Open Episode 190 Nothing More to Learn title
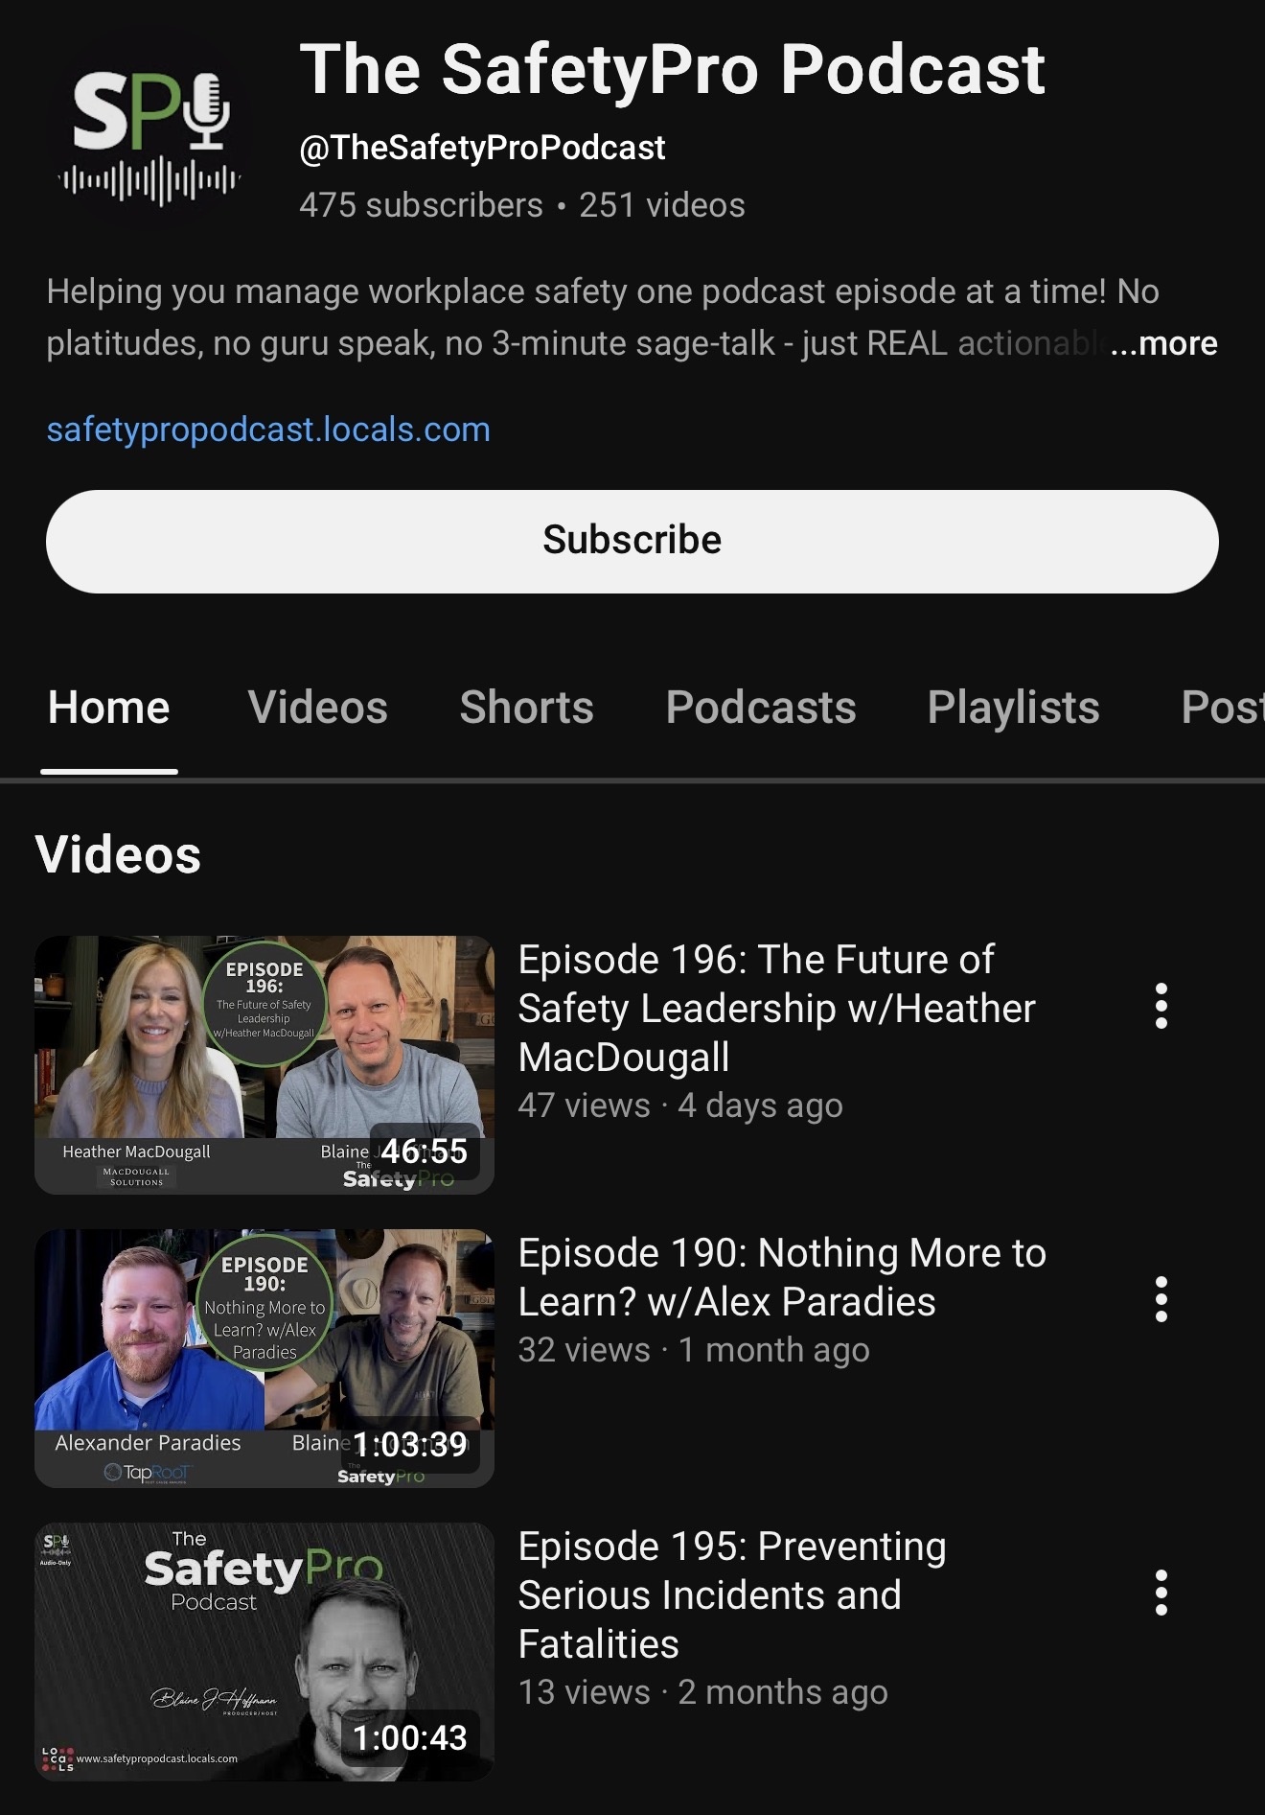Viewport: 1265px width, 1815px height. pyautogui.click(x=782, y=1277)
